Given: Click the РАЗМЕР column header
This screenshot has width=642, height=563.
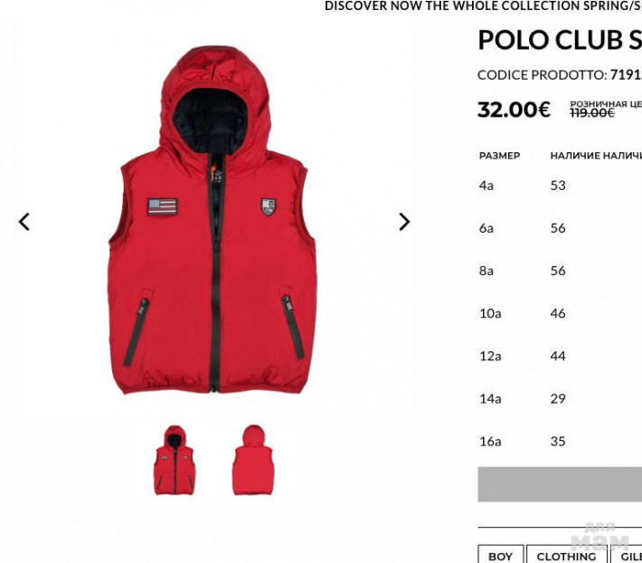Looking at the screenshot, I should (499, 156).
